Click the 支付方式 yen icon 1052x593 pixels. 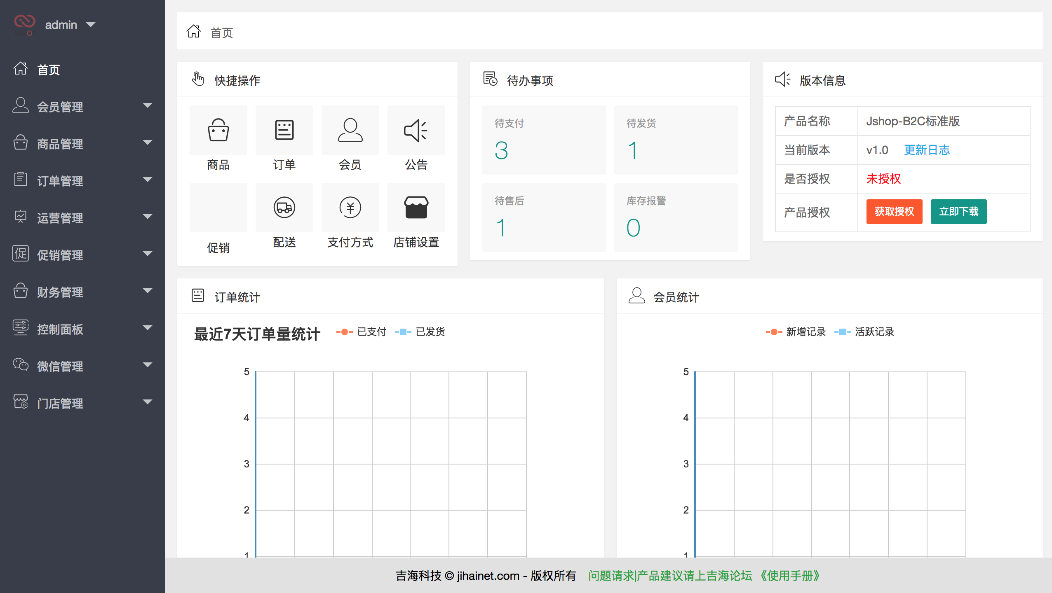coord(350,208)
